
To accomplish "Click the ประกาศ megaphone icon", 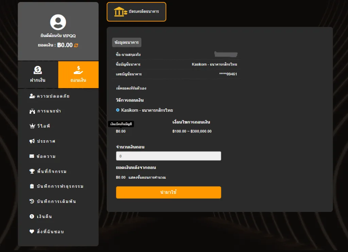I will click(32, 141).
